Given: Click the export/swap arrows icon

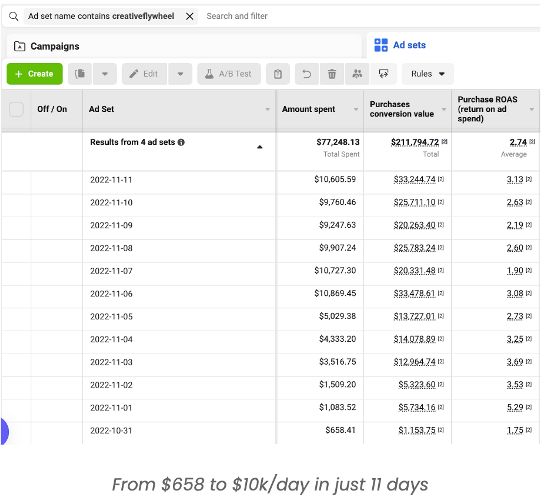Looking at the screenshot, I should [383, 74].
